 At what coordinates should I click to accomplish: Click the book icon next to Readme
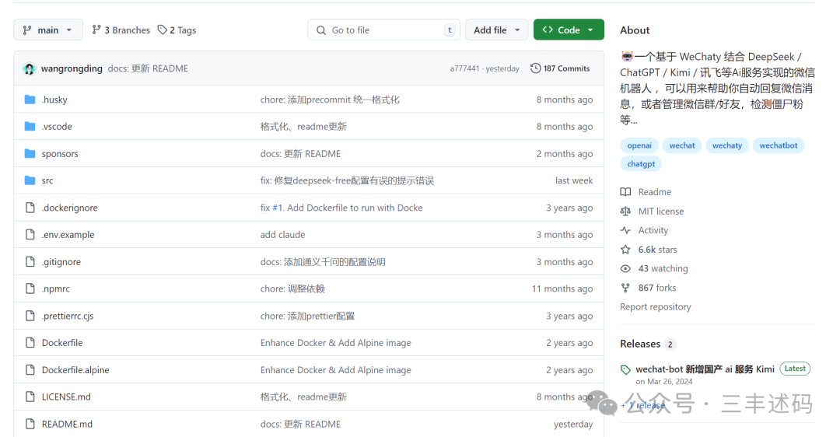click(625, 192)
